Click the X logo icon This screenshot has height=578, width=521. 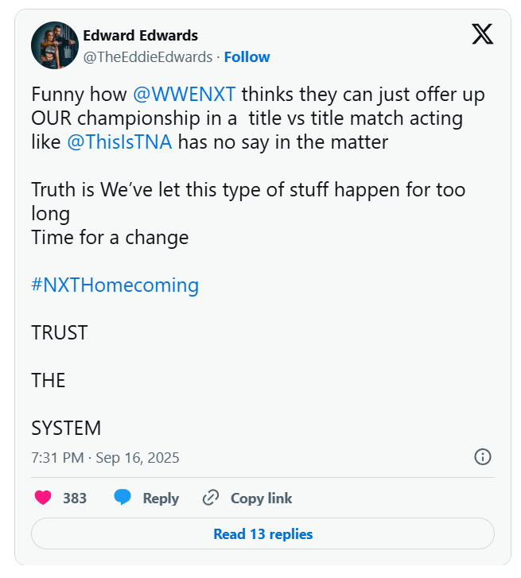pos(482,33)
